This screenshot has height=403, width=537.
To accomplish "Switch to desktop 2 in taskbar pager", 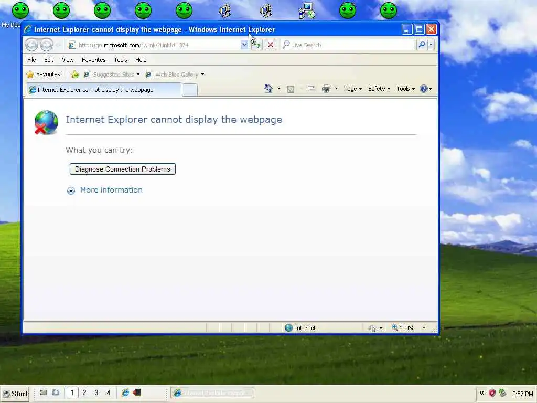I will (x=84, y=393).
